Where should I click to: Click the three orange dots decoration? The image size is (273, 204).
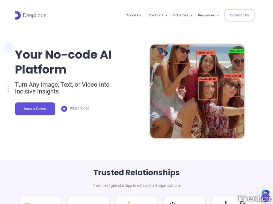coord(8,89)
